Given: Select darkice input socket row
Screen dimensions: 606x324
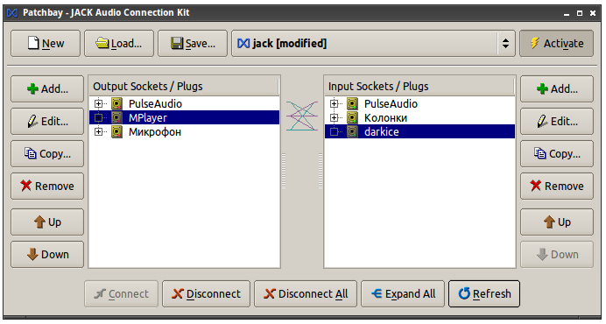Looking at the screenshot, I should point(419,132).
